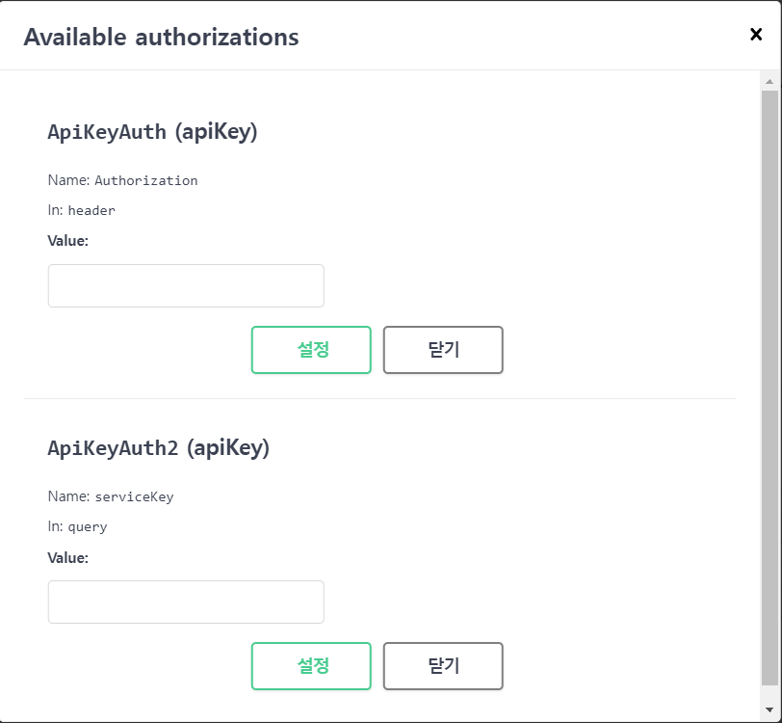The height and width of the screenshot is (723, 782).
Task: Click the Available authorizations title
Action: pyautogui.click(x=161, y=38)
